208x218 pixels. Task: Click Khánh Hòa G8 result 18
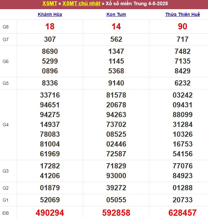tap(50, 26)
